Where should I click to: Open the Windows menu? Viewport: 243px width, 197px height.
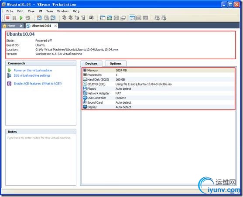[x=63, y=11]
